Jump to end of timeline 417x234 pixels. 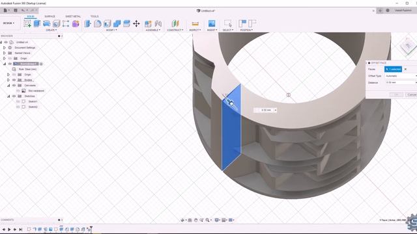coord(20,229)
